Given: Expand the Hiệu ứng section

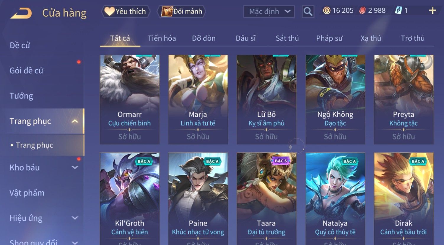Looking at the screenshot, I should tap(75, 218).
